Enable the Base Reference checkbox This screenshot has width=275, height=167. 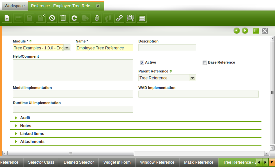205,63
